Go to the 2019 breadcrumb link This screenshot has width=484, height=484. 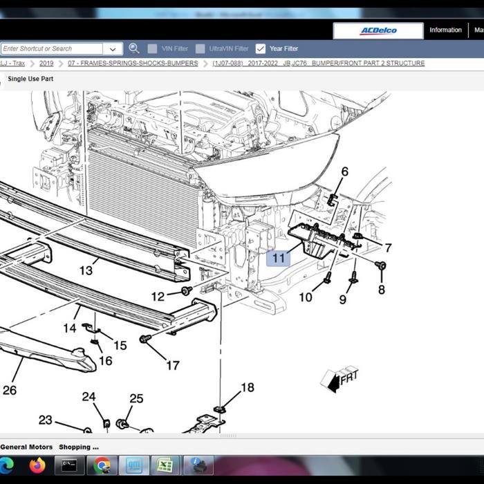(46, 64)
